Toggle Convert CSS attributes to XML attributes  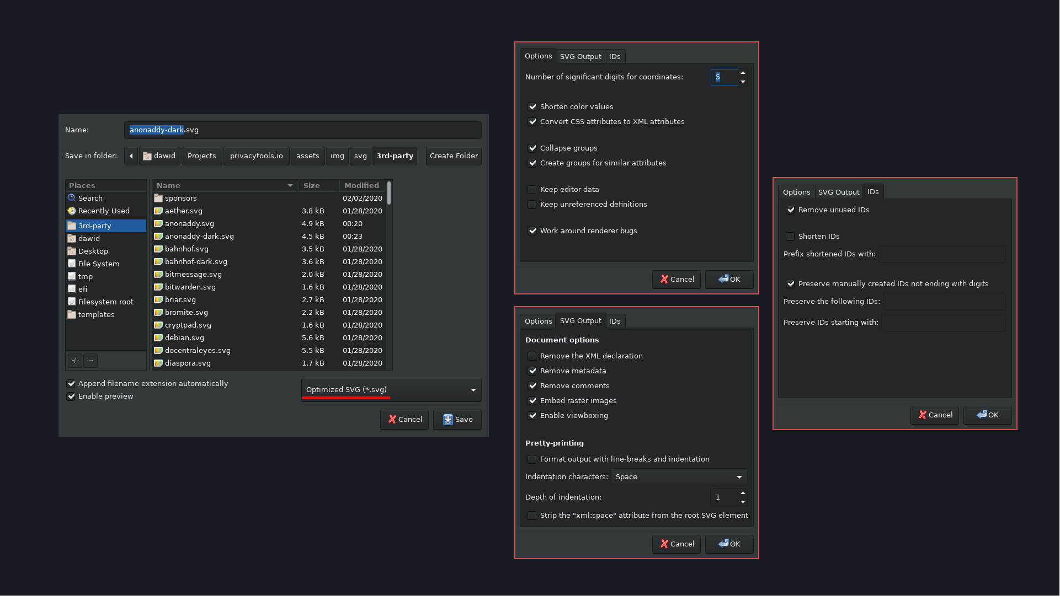coord(532,122)
